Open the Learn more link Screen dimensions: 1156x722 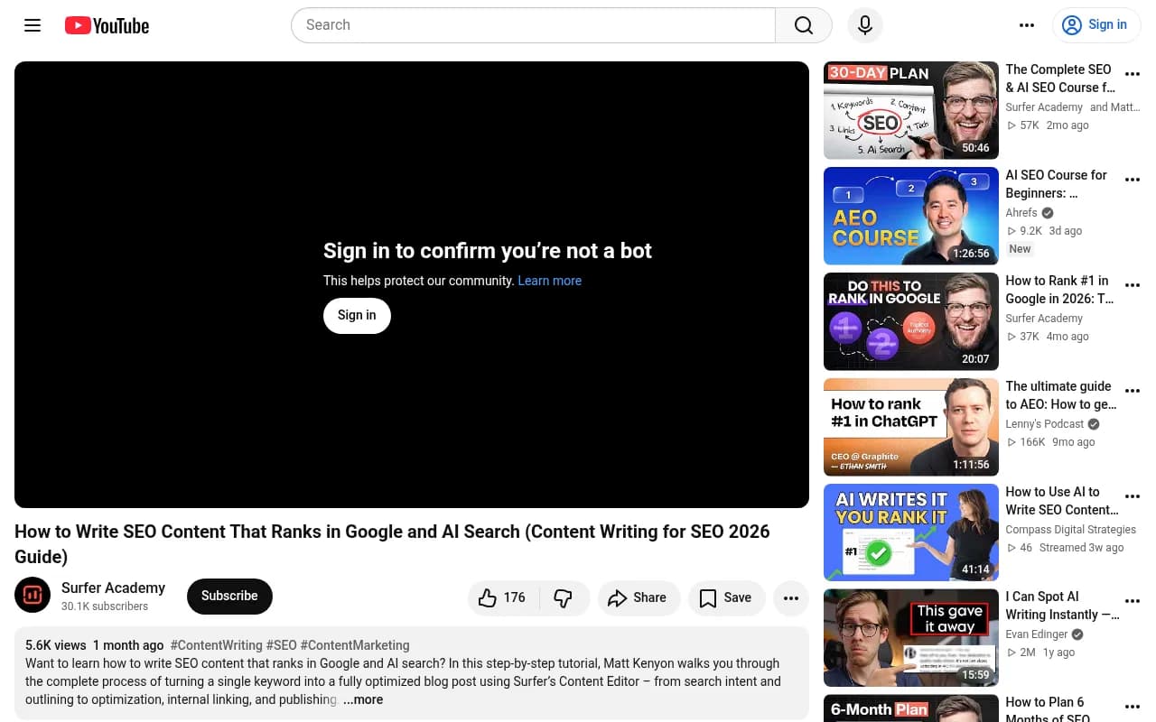coord(549,281)
